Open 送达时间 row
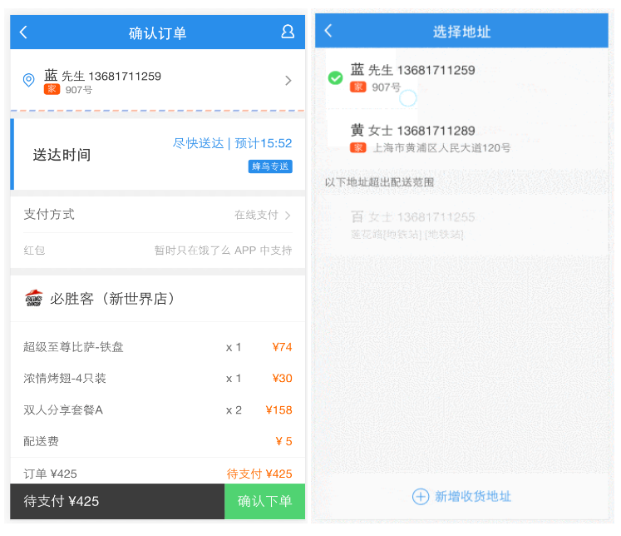 pyautogui.click(x=158, y=154)
